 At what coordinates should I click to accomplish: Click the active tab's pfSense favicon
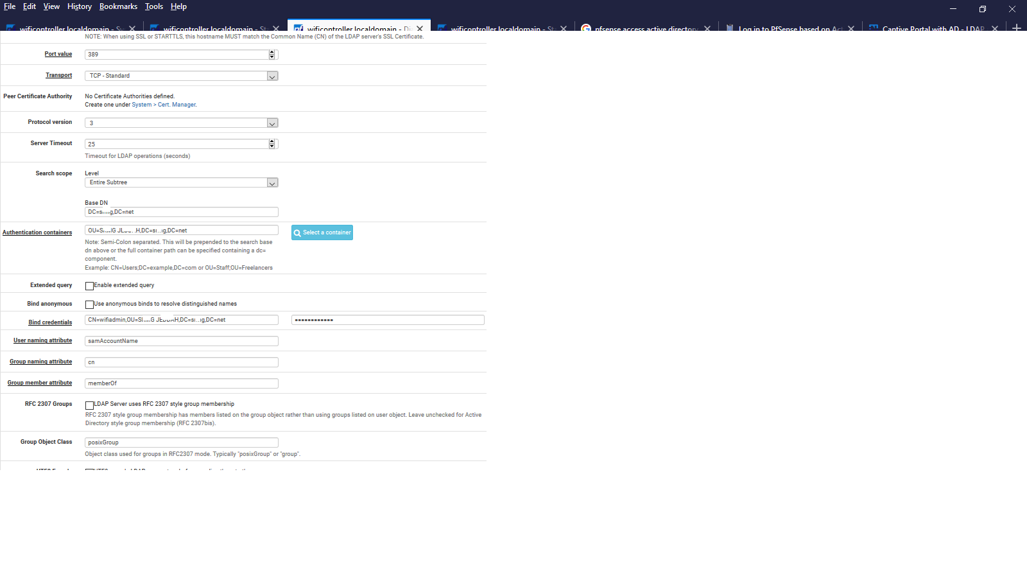click(x=298, y=28)
